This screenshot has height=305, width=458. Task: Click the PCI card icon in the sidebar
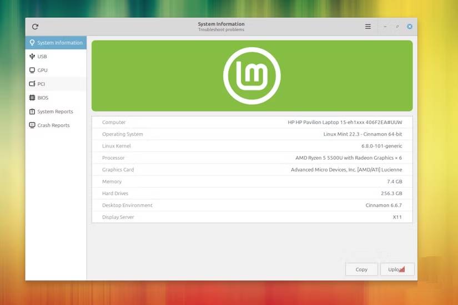[32, 84]
